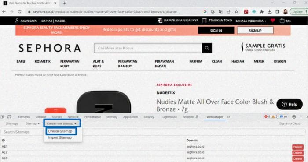The width and height of the screenshot is (308, 162).
Task: Choose Import Sitemap menu entry
Action: [60, 137]
